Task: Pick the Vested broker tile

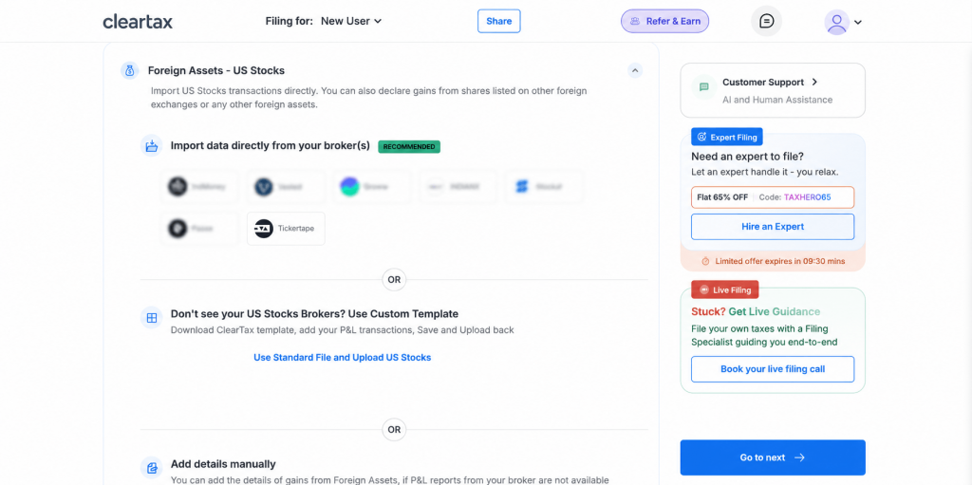Action: pos(286,186)
